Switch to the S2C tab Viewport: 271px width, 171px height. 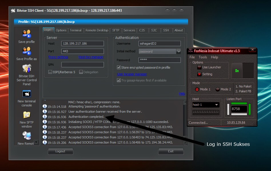point(154,30)
